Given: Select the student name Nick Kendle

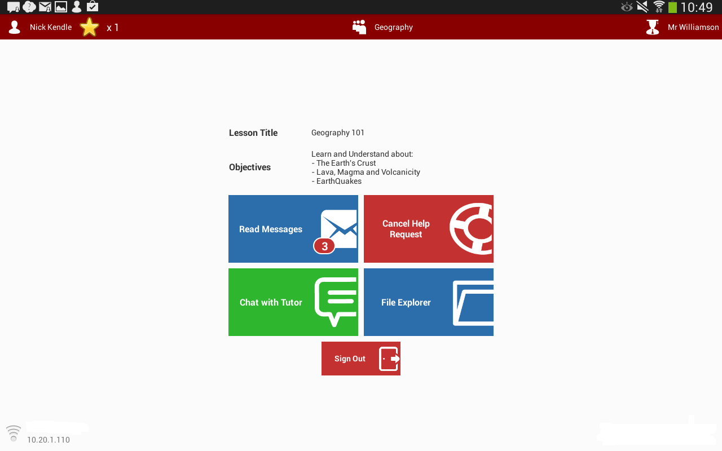Looking at the screenshot, I should pos(51,27).
